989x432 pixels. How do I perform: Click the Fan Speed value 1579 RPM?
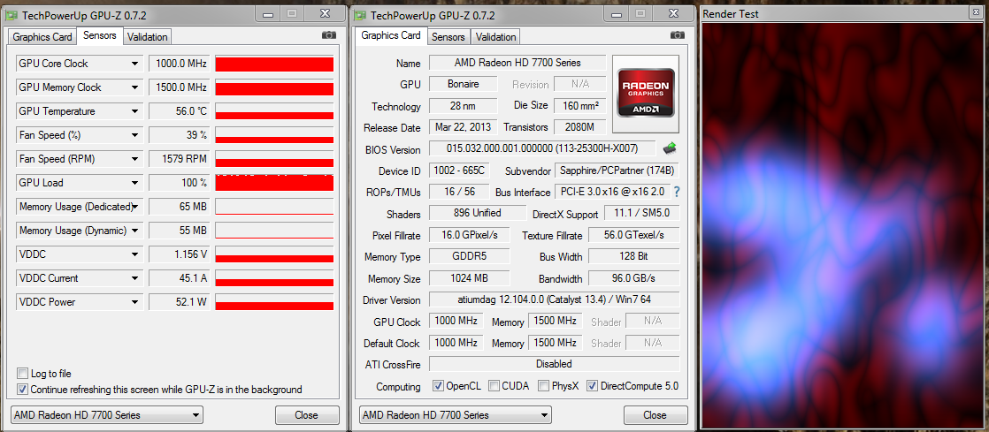179,159
